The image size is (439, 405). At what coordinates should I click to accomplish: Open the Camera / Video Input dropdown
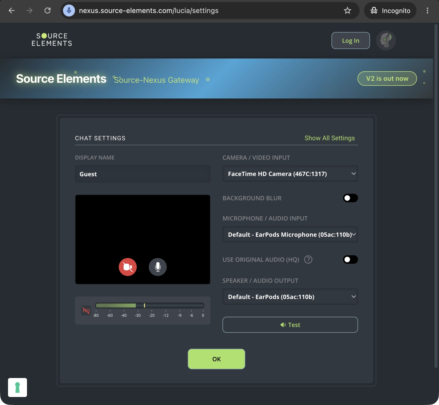[290, 174]
